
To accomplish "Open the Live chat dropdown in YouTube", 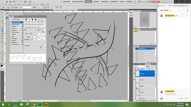I will [x=165, y=10].
